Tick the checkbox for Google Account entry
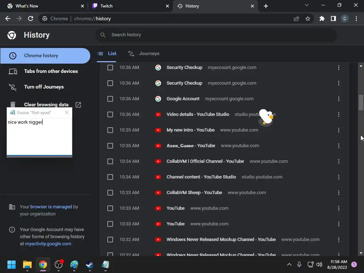The image size is (364, 273). click(110, 99)
